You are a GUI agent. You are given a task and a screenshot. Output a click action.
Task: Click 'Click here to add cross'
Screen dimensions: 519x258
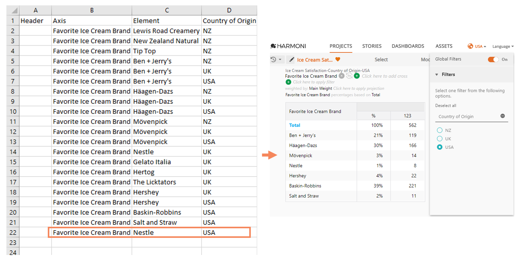(385, 76)
